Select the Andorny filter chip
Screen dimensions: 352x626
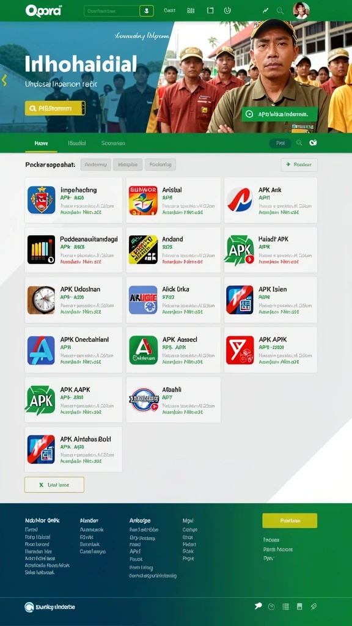96,164
